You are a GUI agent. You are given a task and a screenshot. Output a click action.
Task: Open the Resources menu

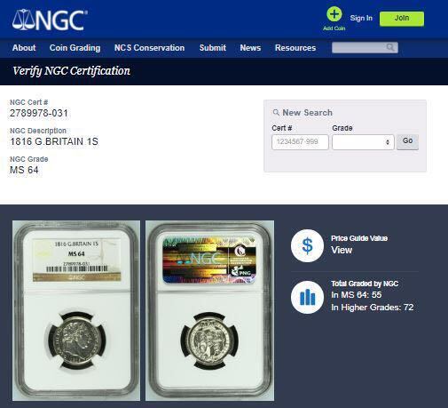point(295,48)
